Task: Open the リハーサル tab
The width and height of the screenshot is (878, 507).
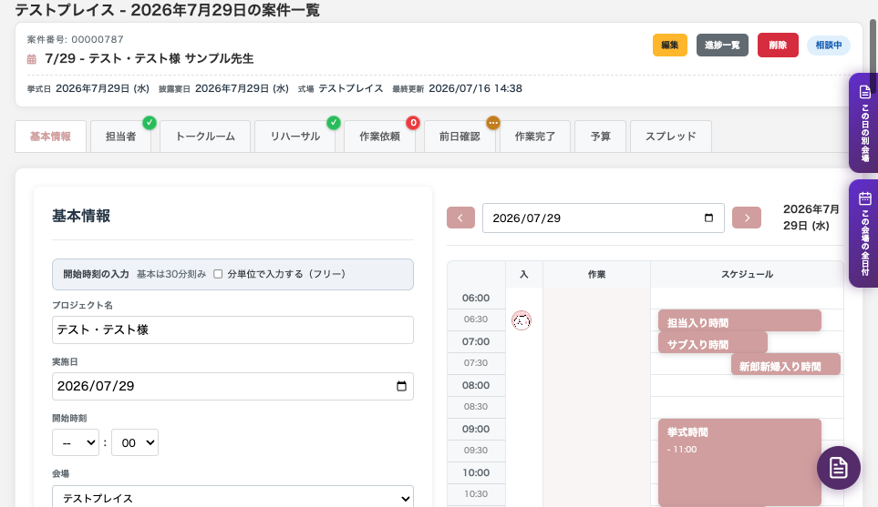Action: pyautogui.click(x=295, y=137)
